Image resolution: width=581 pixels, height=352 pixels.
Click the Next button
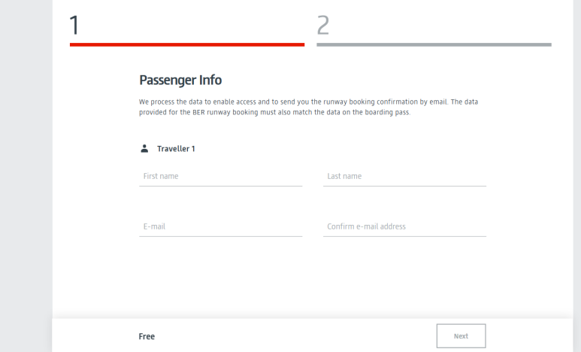coord(461,336)
